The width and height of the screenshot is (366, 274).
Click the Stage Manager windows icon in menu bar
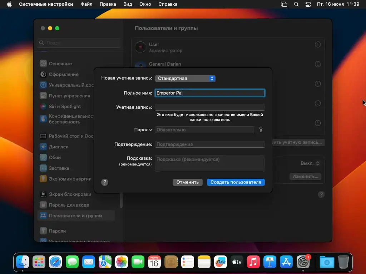tap(284, 4)
